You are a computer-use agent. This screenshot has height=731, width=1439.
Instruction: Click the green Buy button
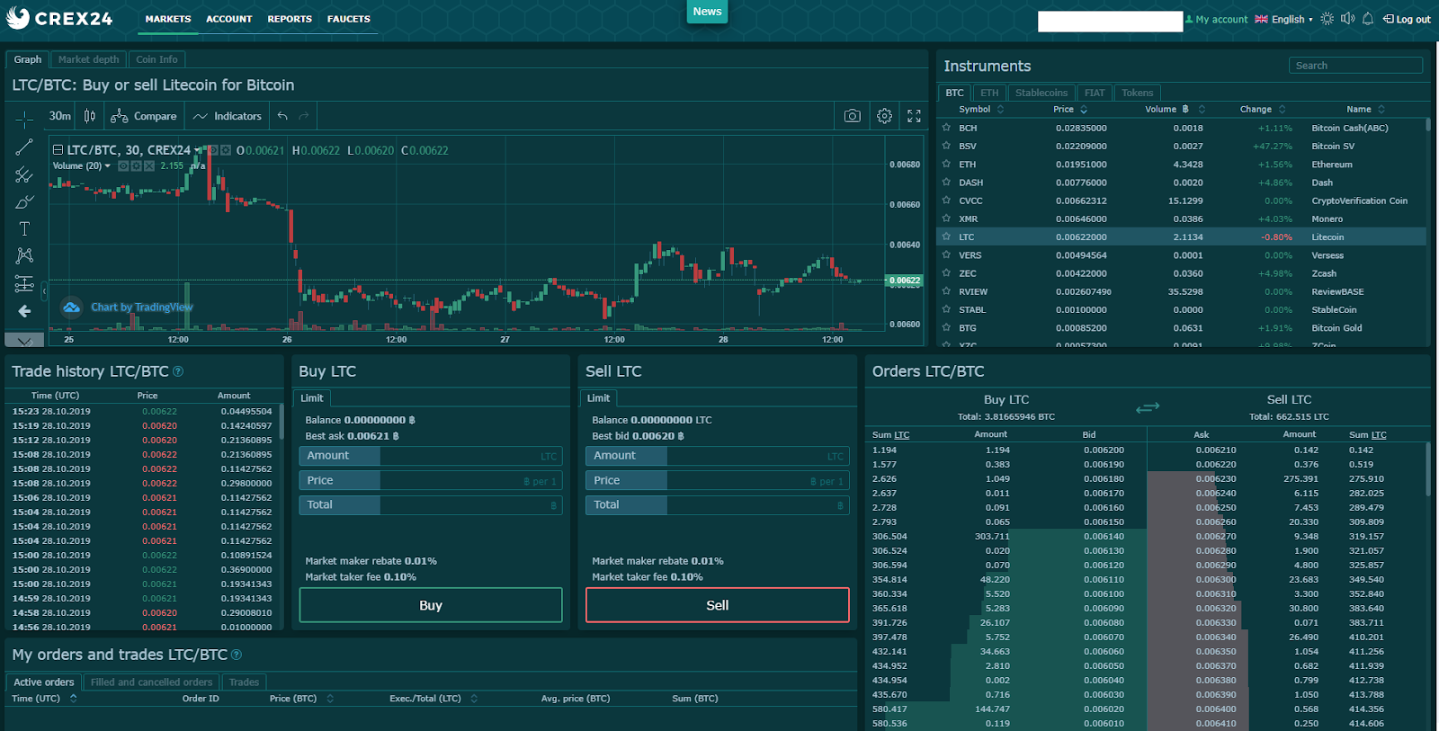coord(431,605)
